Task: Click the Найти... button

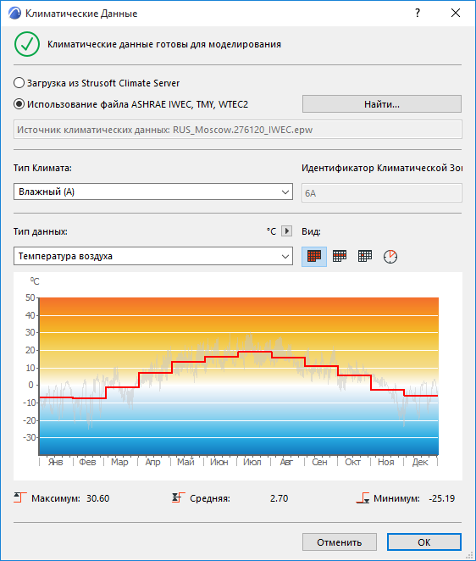Action: point(382,104)
